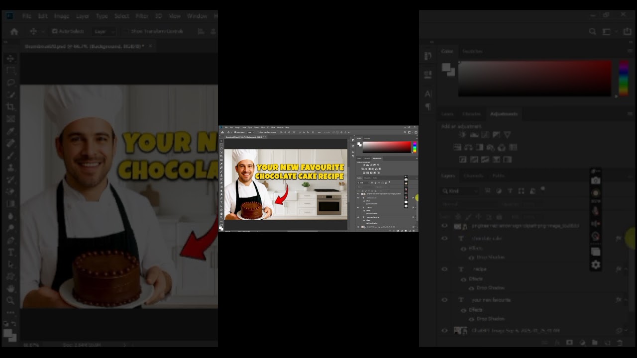Select the Brush tool in the centered Photoshop window
This screenshot has height=358, width=637.
(222, 172)
